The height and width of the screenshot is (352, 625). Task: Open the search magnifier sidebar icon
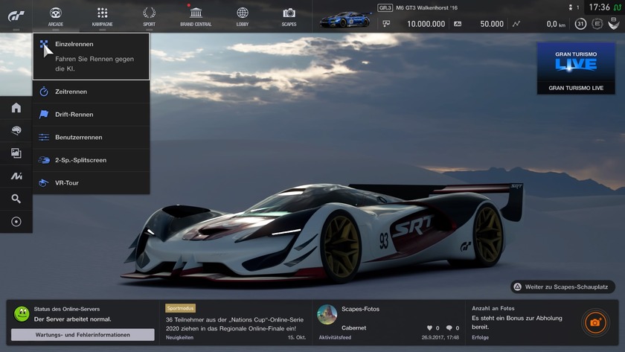tap(16, 199)
